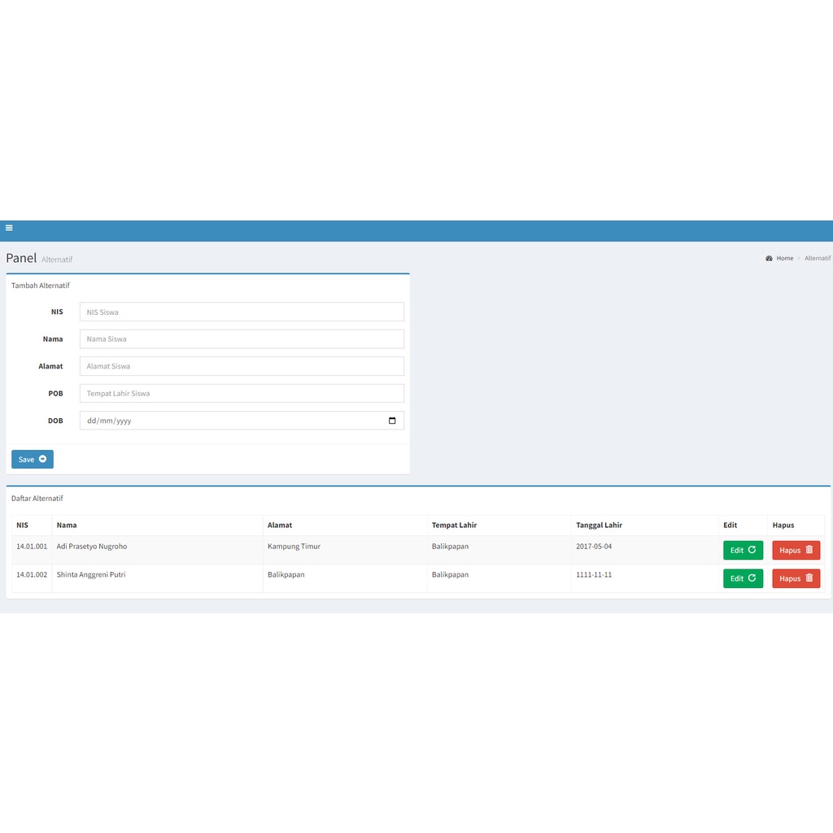Delete Shinta Anggreni Putri with Hapus
This screenshot has height=833, width=833.
point(796,578)
